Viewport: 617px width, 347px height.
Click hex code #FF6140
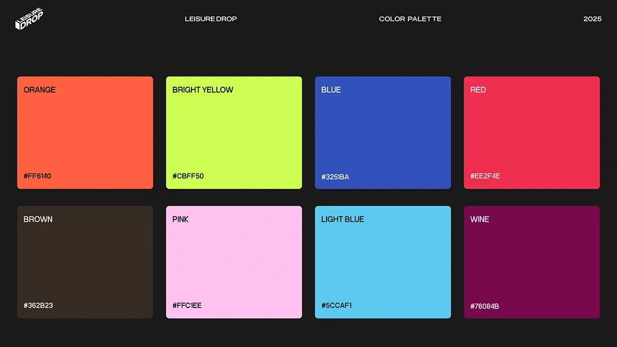pyautogui.click(x=37, y=176)
